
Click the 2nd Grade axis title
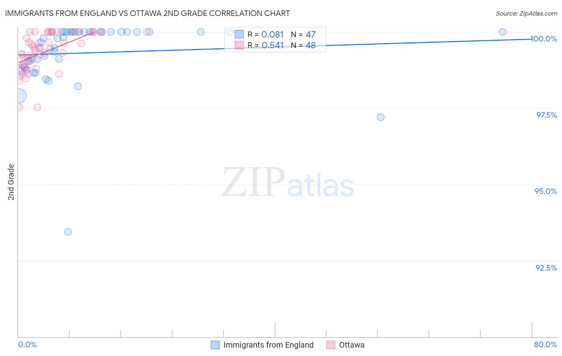coord(11,182)
